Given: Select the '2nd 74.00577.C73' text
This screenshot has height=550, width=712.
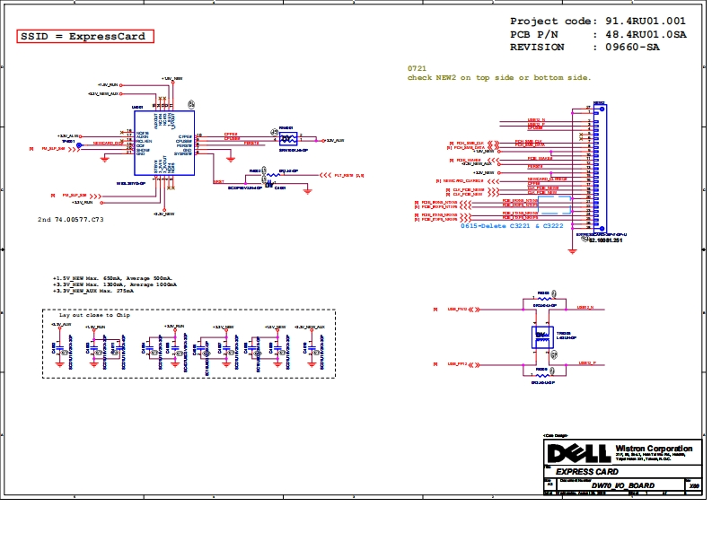Looking at the screenshot, I should click(x=70, y=219).
